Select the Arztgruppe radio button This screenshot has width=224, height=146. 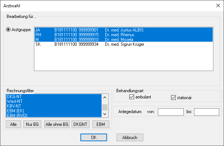(x=8, y=30)
